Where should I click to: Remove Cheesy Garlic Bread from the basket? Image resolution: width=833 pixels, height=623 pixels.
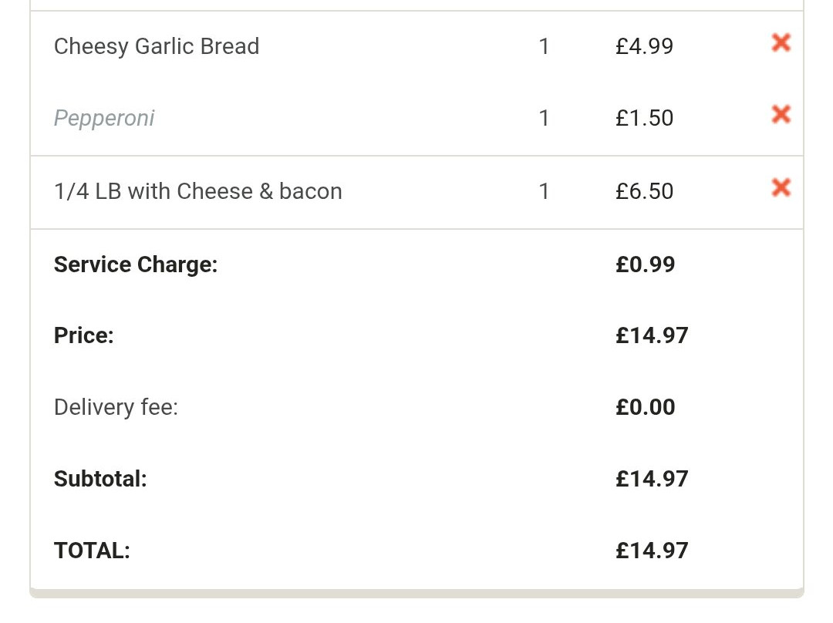coord(781,43)
